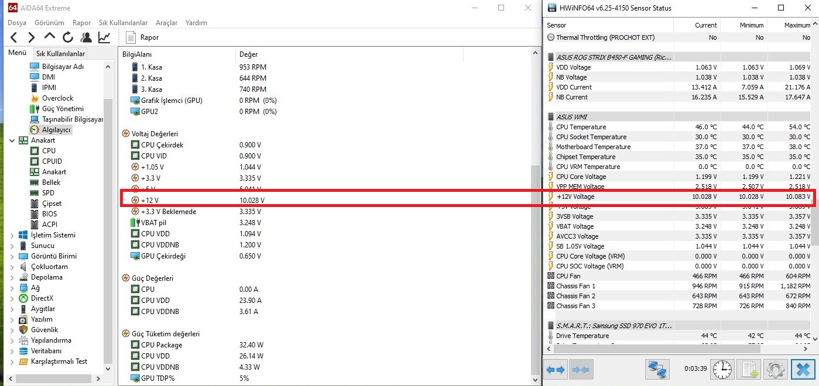
Task: Switch to Sık Kullanılanlar sidebar tab
Action: coord(60,54)
